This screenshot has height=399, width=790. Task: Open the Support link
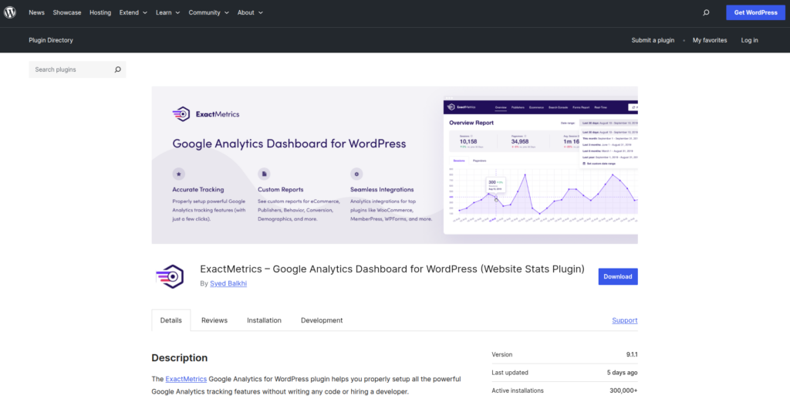(x=625, y=320)
